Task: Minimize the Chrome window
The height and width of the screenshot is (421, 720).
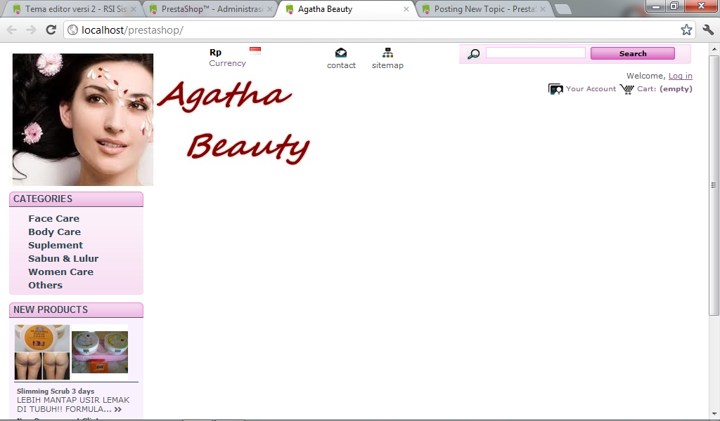Action: (656, 6)
